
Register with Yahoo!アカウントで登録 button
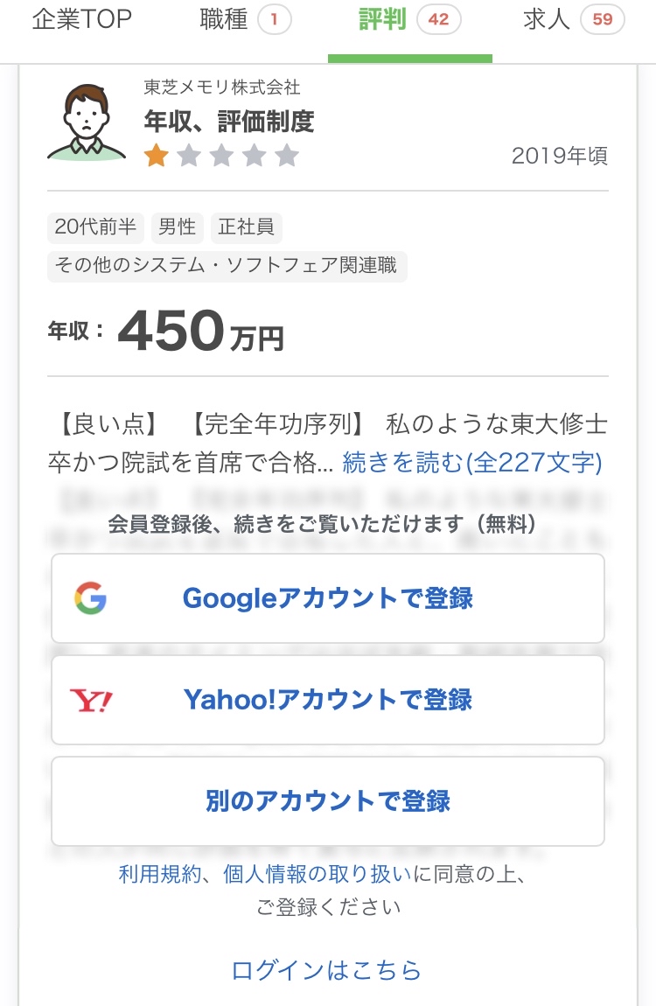(328, 700)
